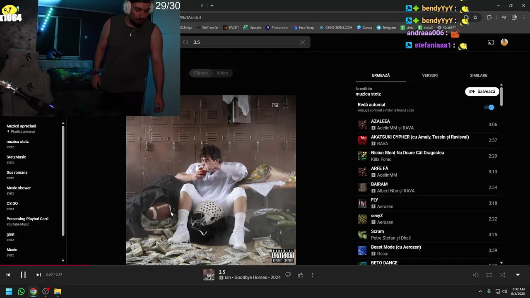Click the queue panel scroll-down arrow
This screenshot has width=530, height=298.
click(x=501, y=263)
